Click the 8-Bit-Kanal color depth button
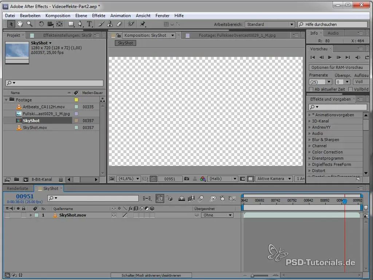The height and width of the screenshot is (280, 373). (42, 179)
